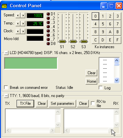Click keypad key 3
123x138 pixels.
click(117, 16)
